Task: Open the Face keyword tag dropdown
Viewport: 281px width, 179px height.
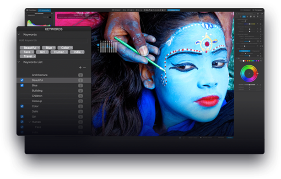Action: tap(32, 52)
